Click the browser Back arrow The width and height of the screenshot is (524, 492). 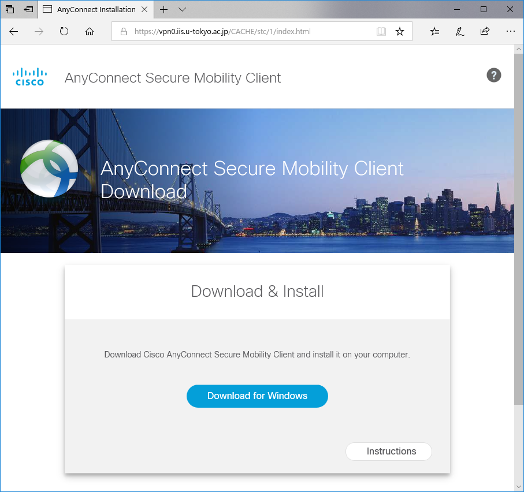tap(14, 31)
